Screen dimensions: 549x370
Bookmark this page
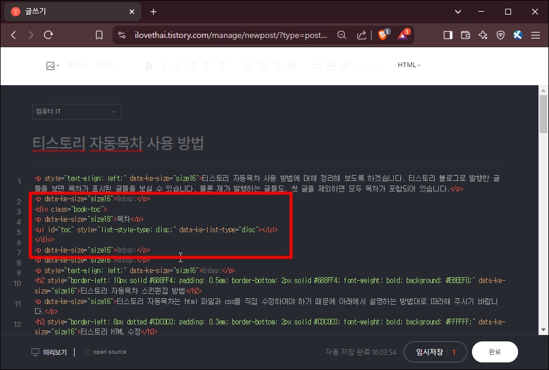coord(99,35)
